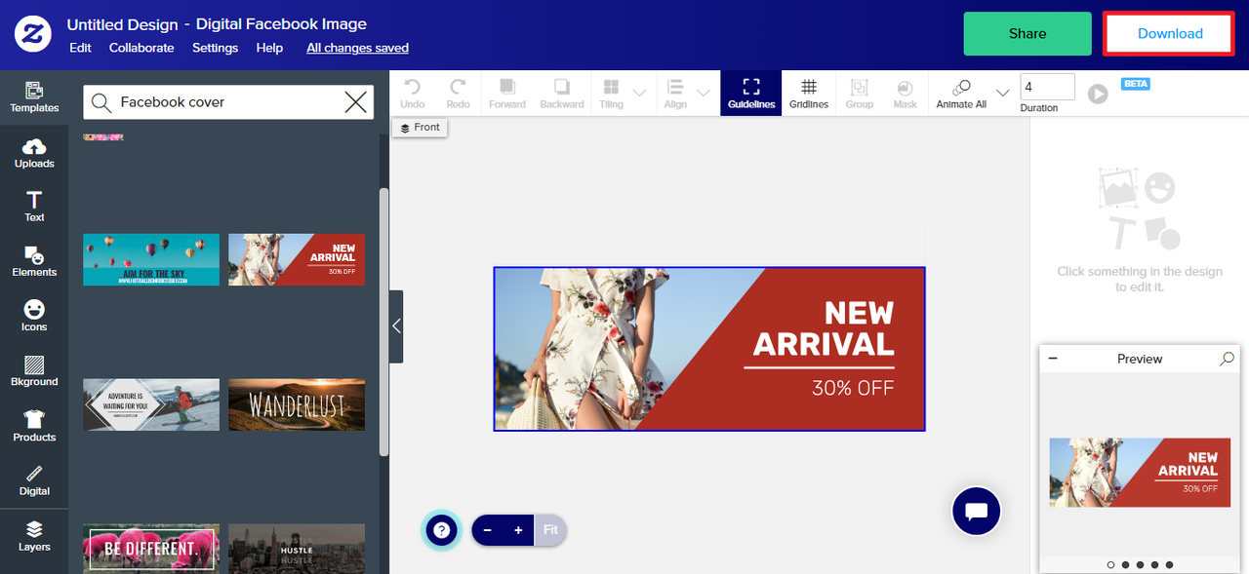Click the Facebook cover search field

click(x=228, y=101)
